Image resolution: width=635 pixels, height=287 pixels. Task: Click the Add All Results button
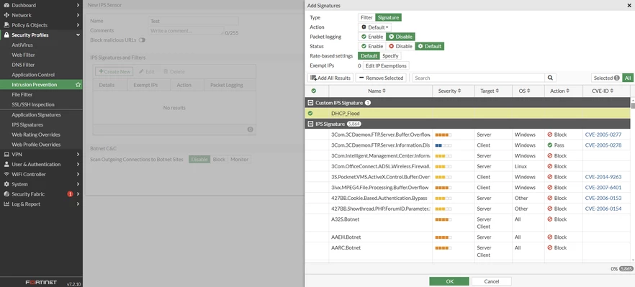click(x=330, y=78)
